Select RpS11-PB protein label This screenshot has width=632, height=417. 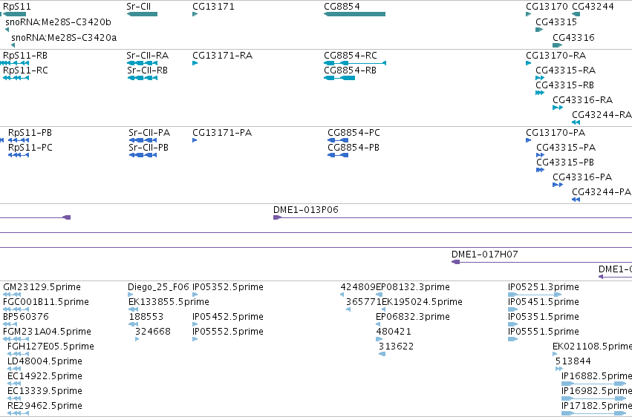[x=30, y=133]
